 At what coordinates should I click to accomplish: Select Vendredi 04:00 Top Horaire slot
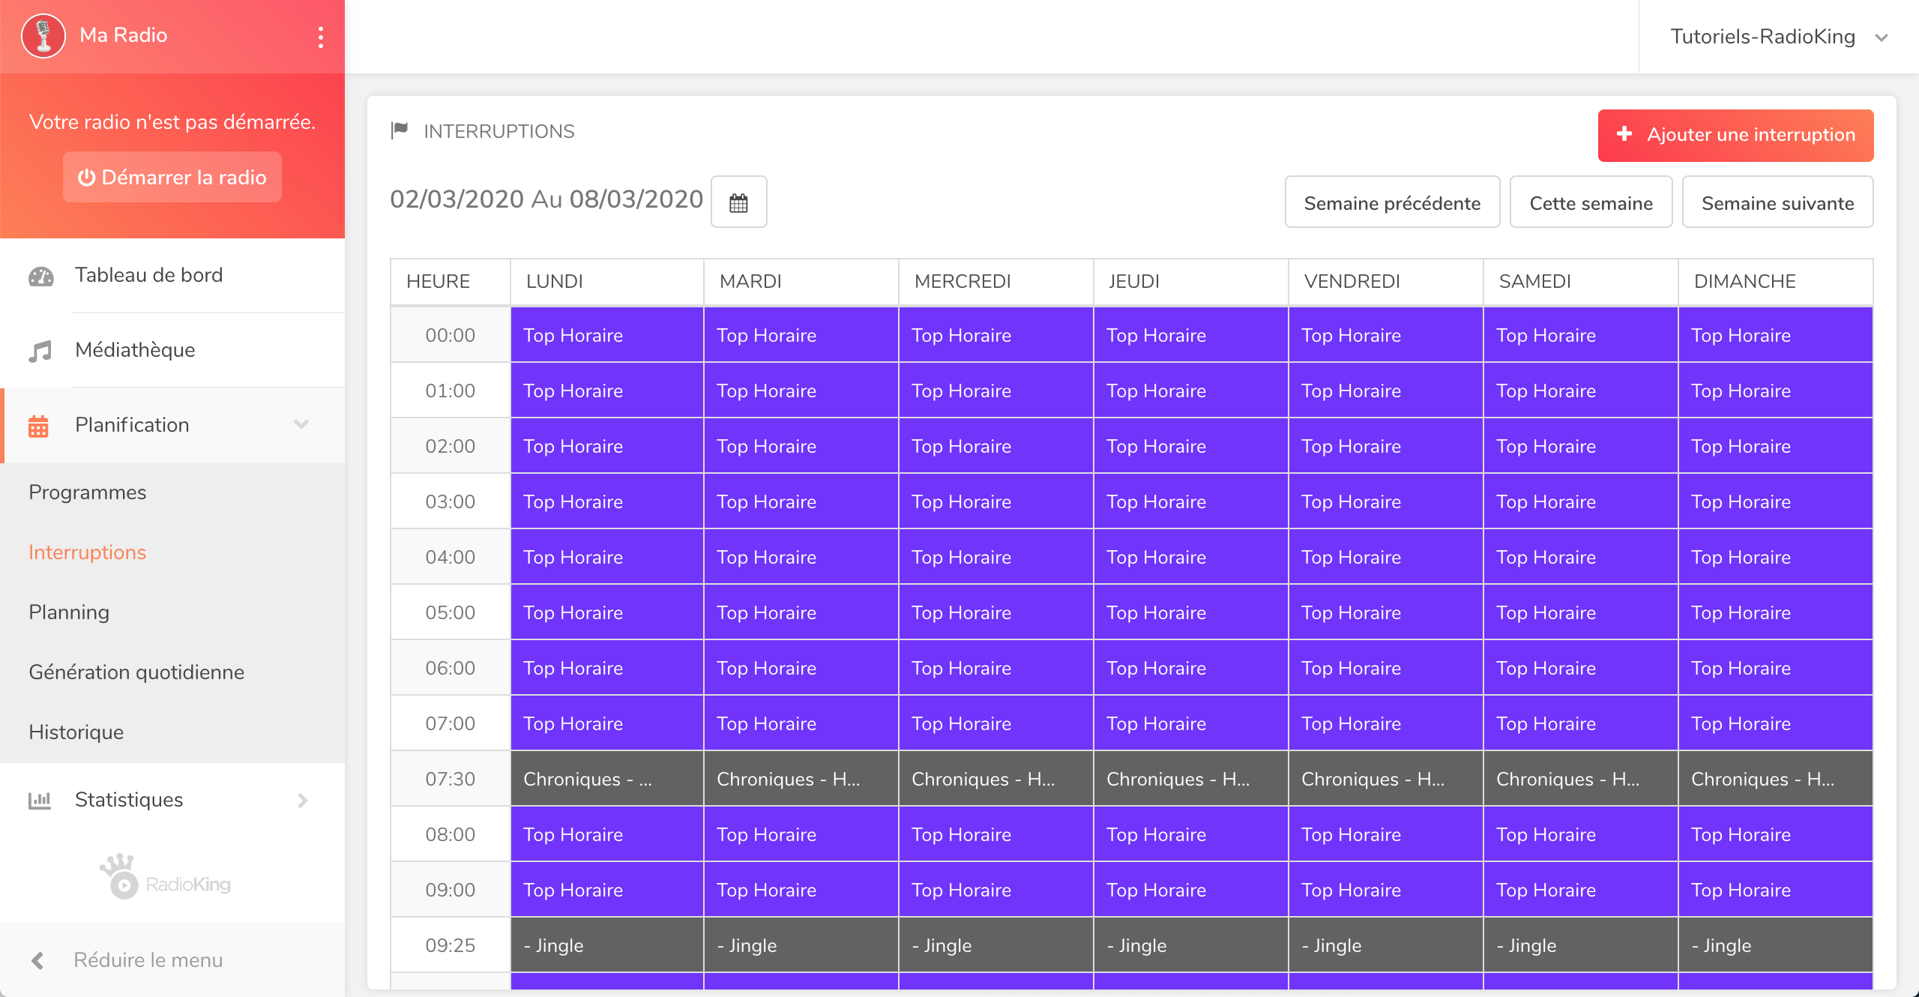pos(1386,557)
